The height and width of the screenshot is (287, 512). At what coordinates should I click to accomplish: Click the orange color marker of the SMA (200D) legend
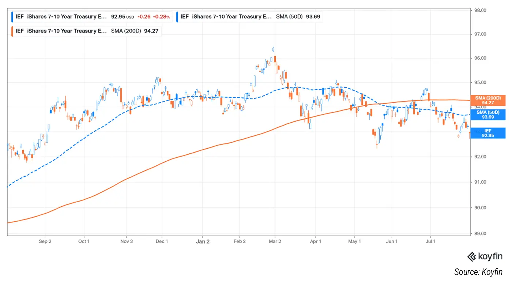pyautogui.click(x=12, y=31)
